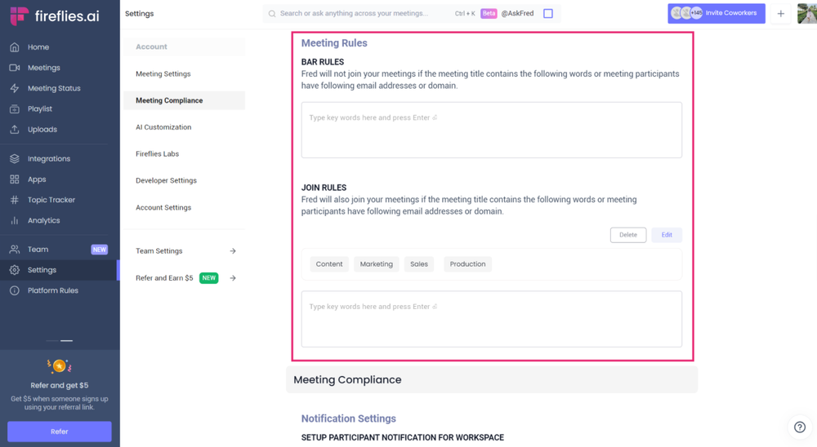The height and width of the screenshot is (447, 817).
Task: Open the Home icon in sidebar
Action: [15, 46]
